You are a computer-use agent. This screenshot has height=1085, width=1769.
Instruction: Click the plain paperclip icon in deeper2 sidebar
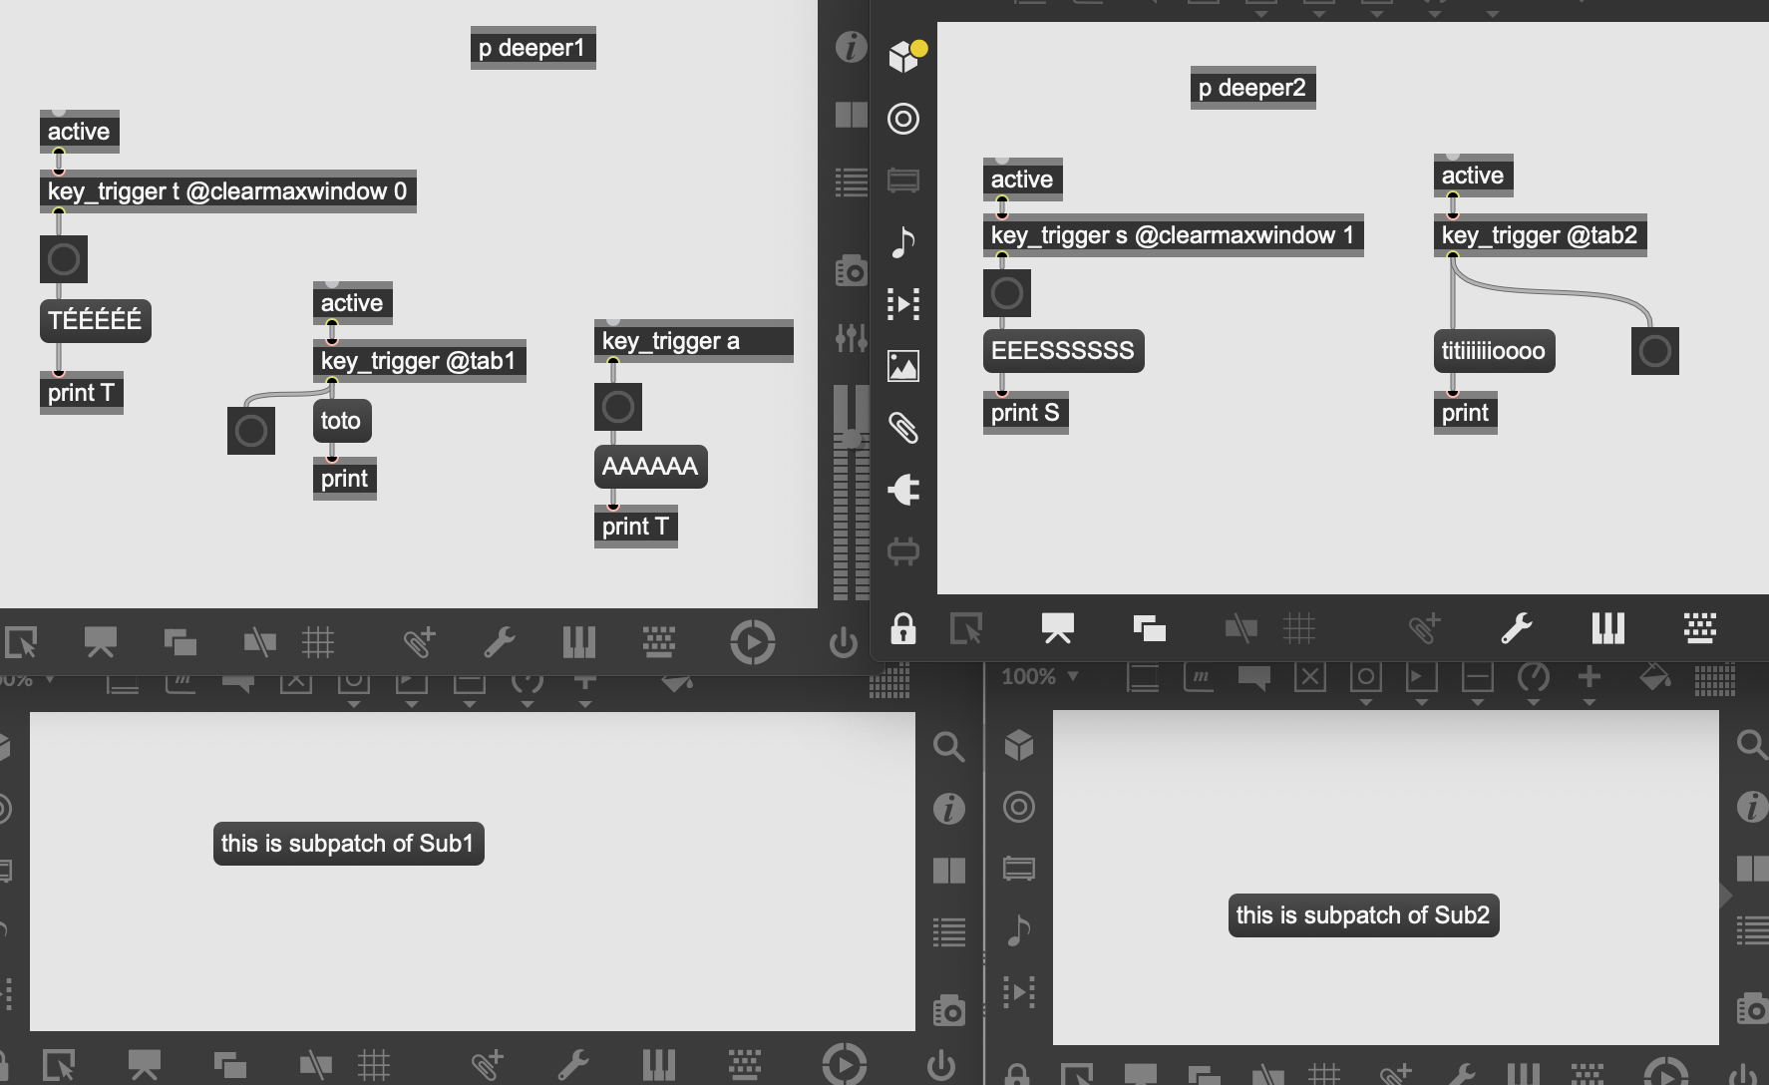pos(903,428)
